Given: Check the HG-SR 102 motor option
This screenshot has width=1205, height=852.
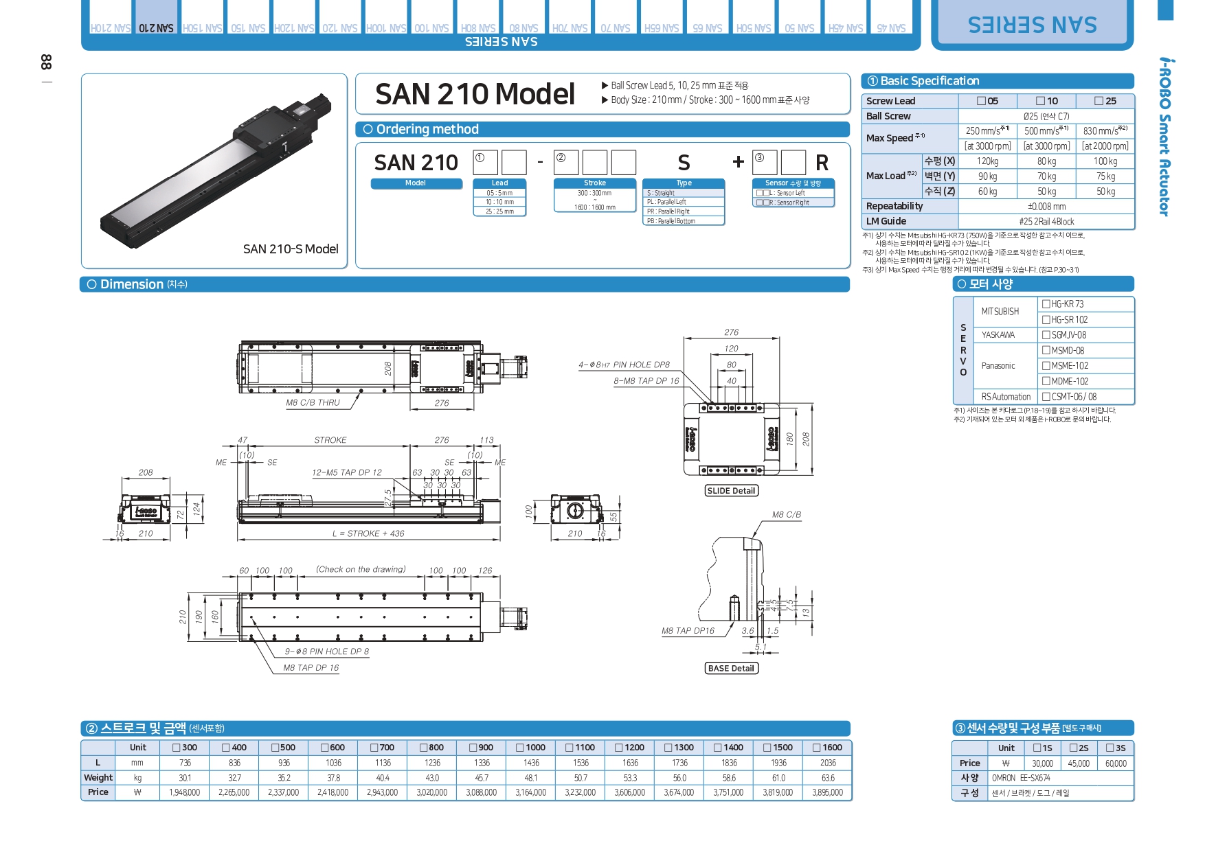Looking at the screenshot, I should 1046,319.
